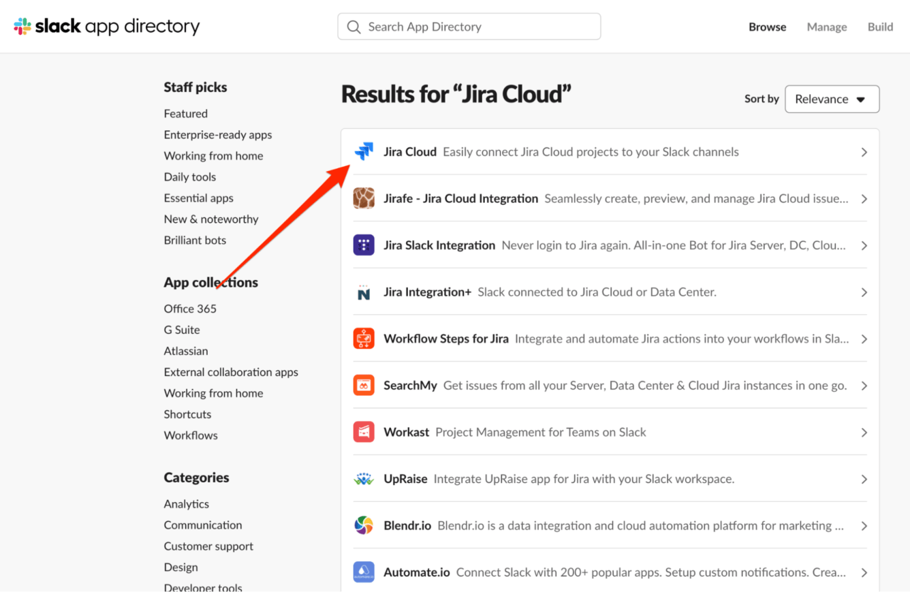
Task: Open Working from home under App collections
Action: pos(213,393)
